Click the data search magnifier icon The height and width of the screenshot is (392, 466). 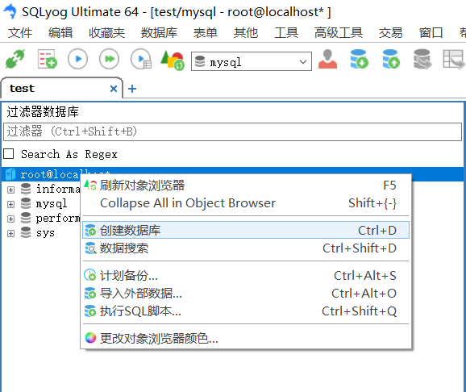90,248
